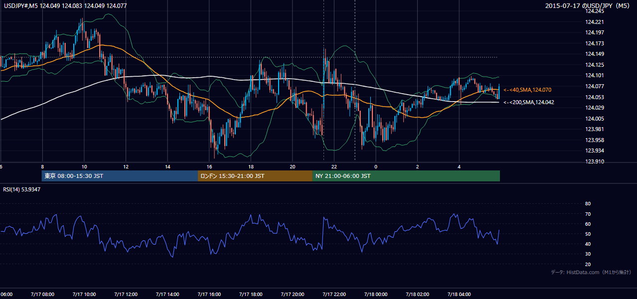Click hour marker 2 under price chart
637x299 pixels.
(x=418, y=166)
